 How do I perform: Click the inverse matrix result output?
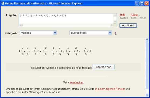pos(55,51)
